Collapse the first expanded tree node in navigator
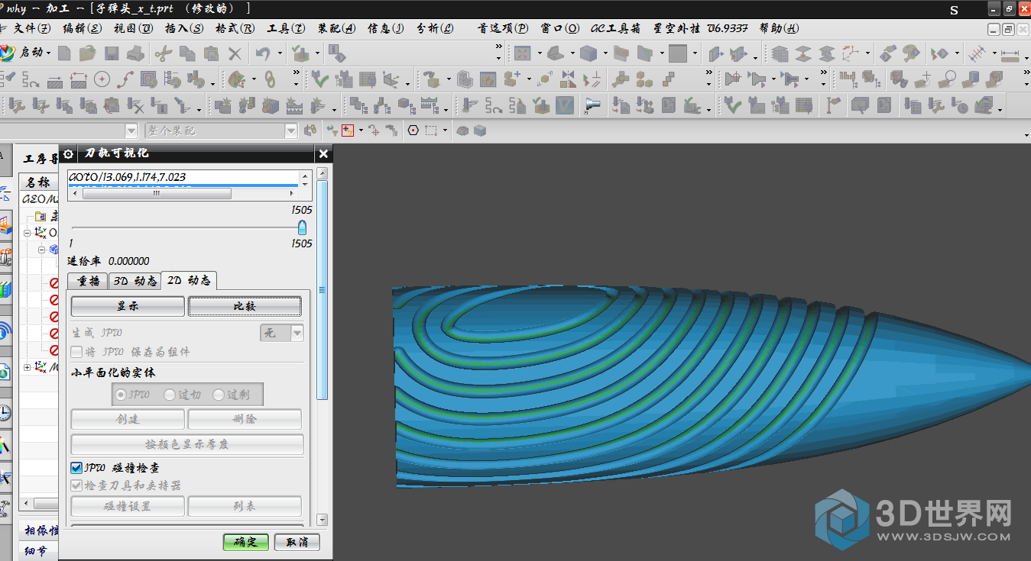Image resolution: width=1031 pixels, height=561 pixels. 28,232
